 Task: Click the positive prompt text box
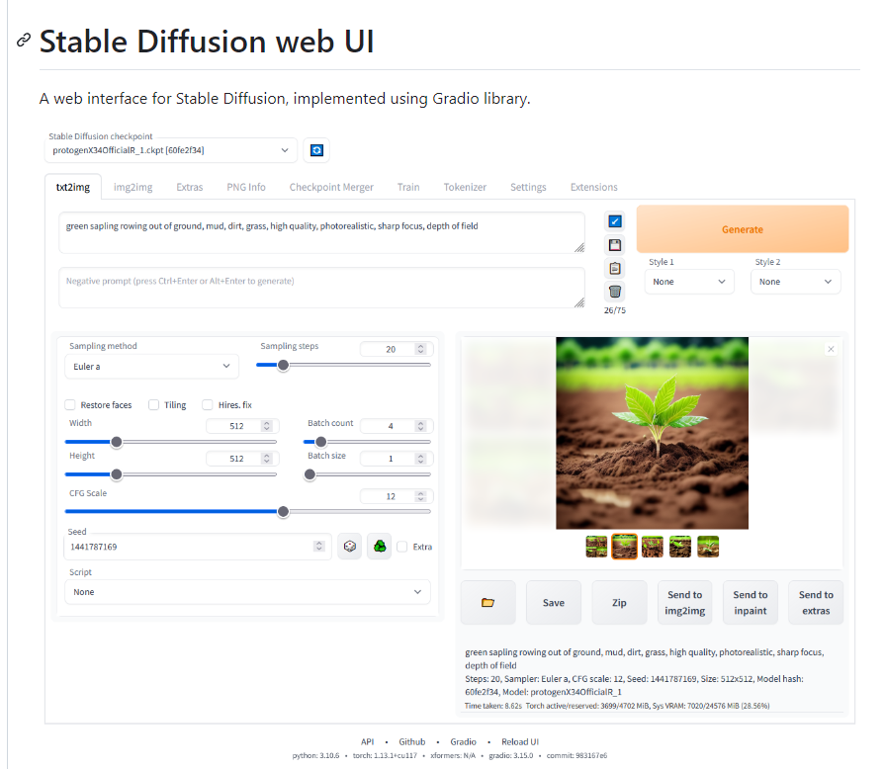321,233
